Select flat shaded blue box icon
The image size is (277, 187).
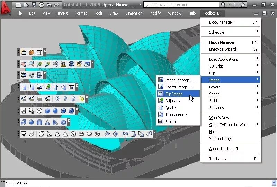[47, 111]
